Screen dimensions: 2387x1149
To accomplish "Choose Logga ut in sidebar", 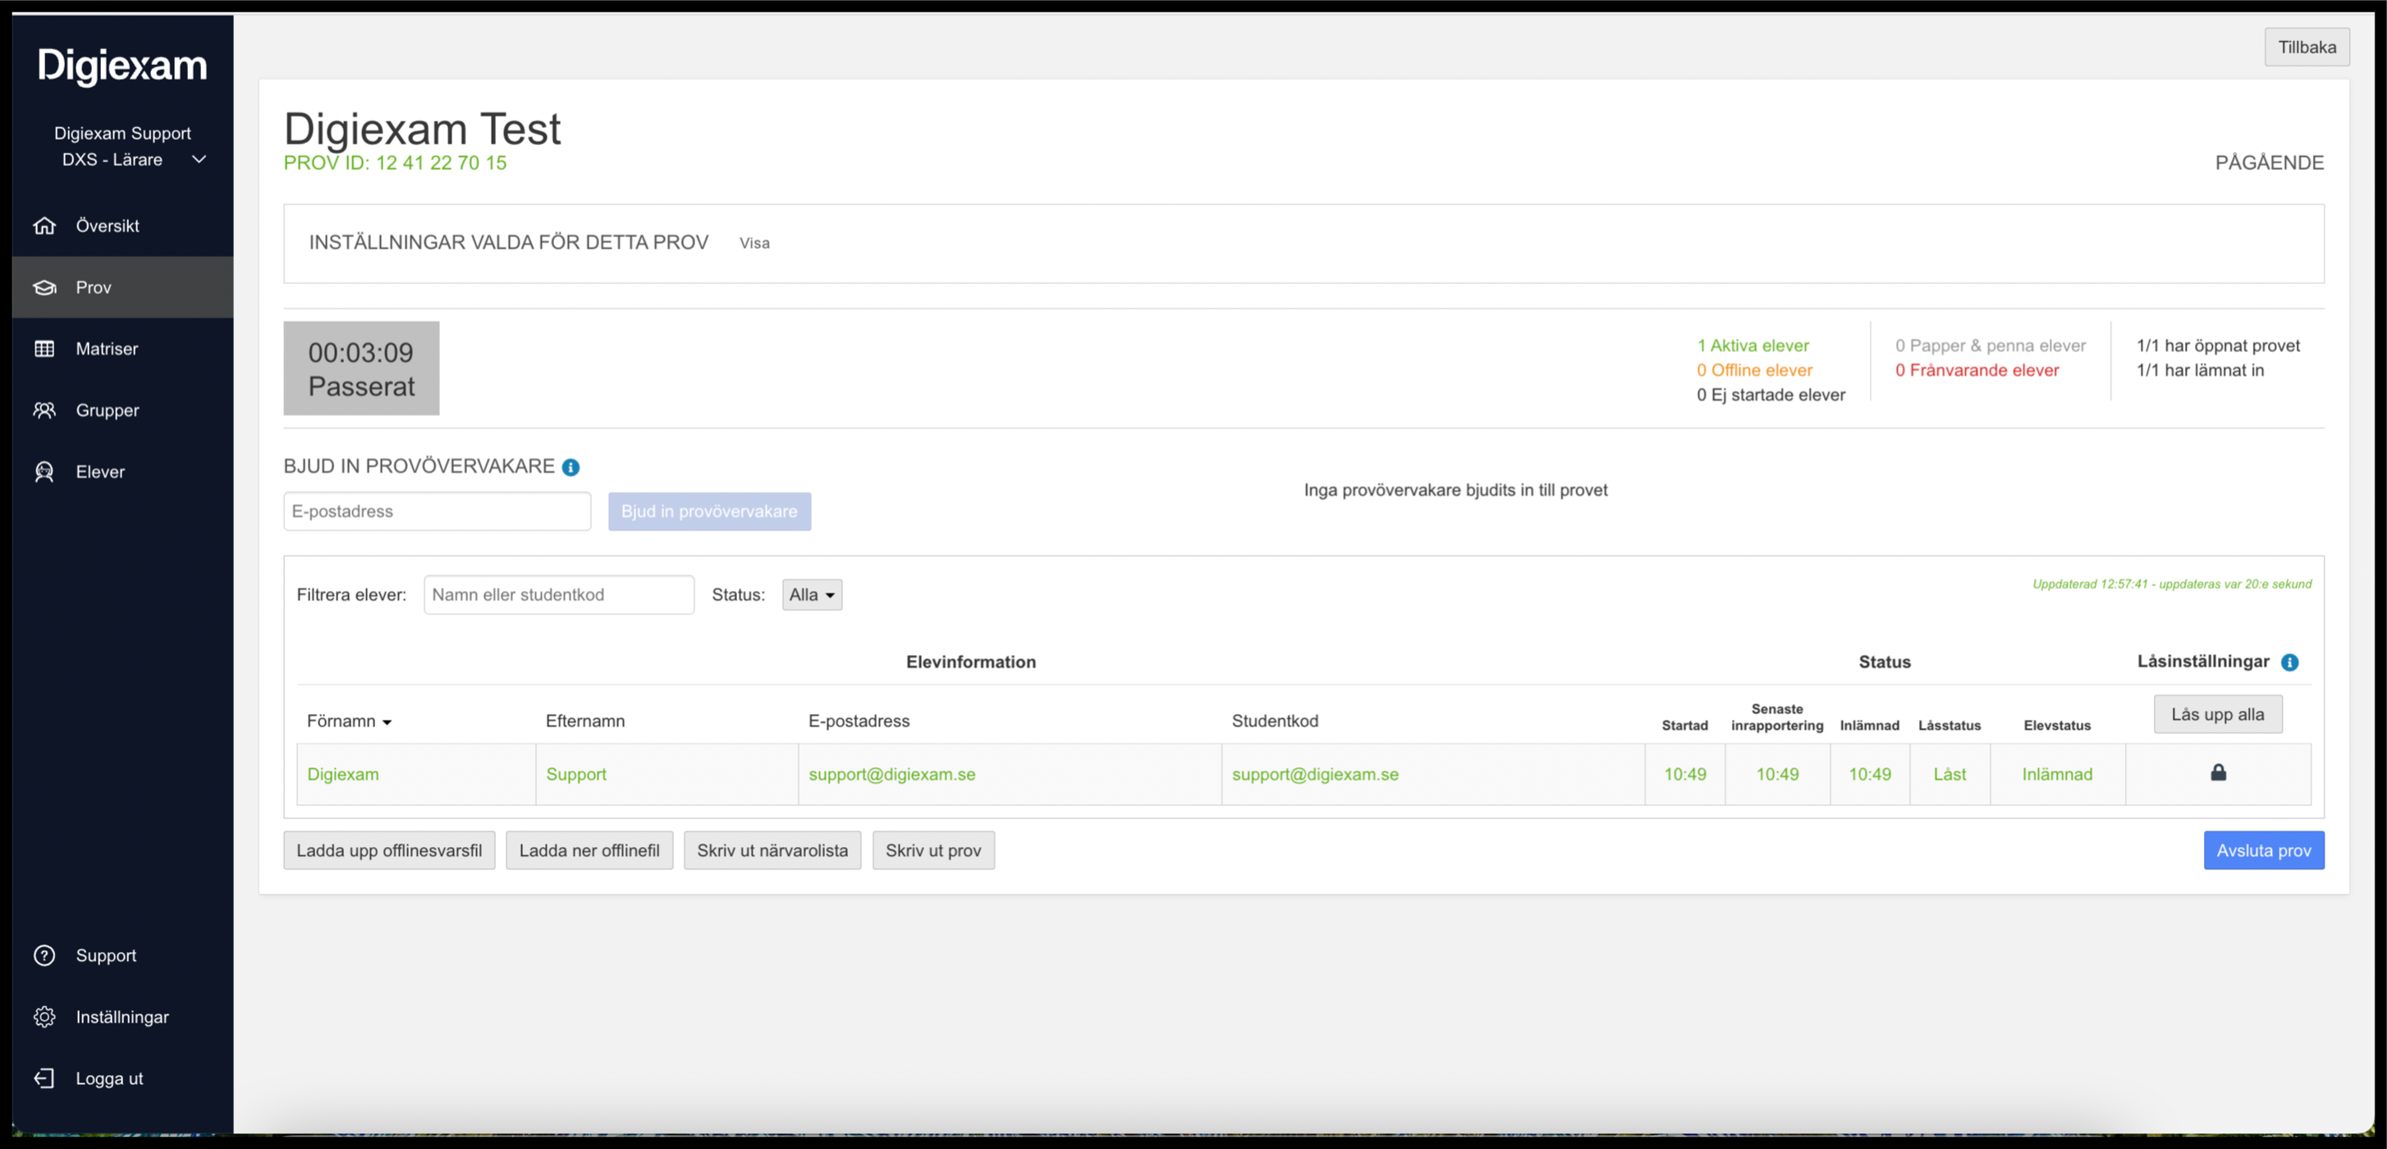I will [122, 1078].
